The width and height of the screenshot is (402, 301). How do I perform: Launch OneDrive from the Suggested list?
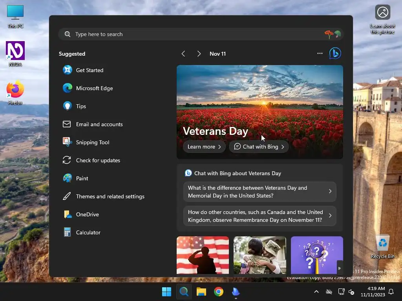(x=81, y=214)
